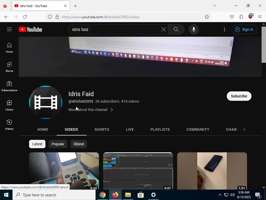Select the Latest sort chip
Viewport: 266px width, 200px height.
click(x=37, y=144)
